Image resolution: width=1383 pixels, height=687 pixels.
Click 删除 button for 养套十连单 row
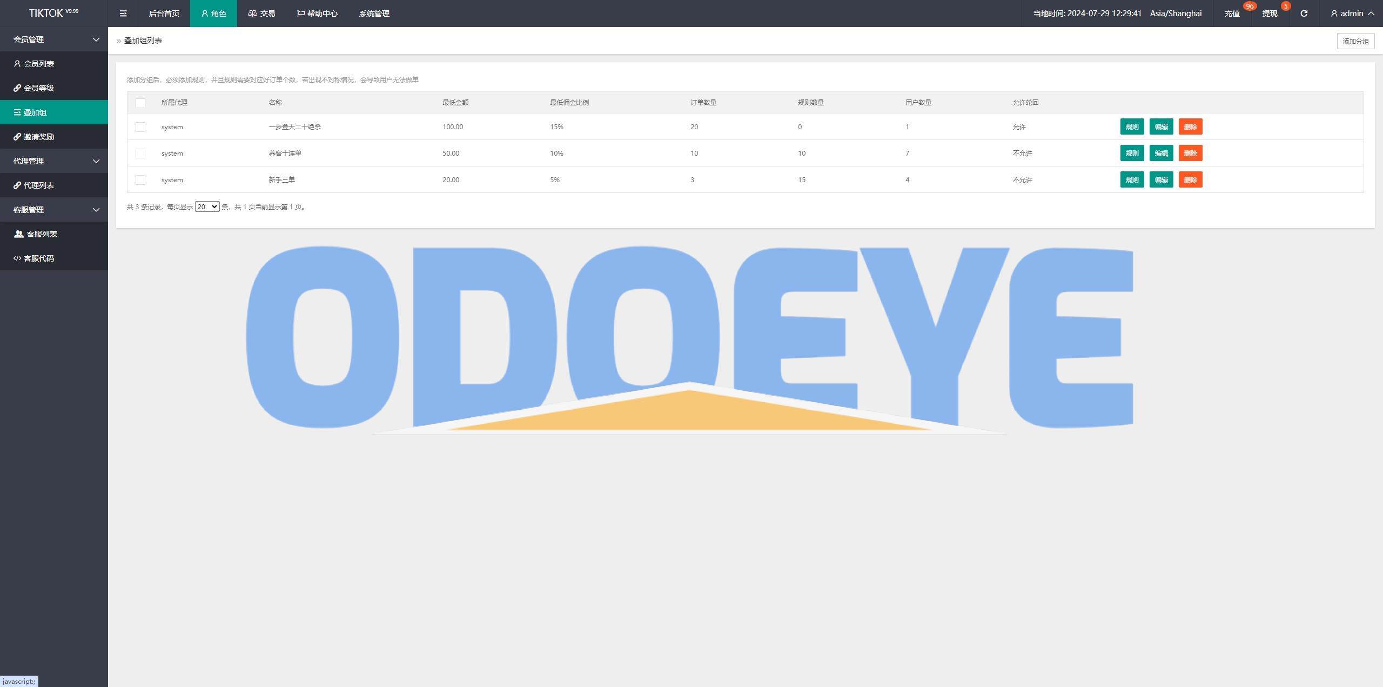coord(1191,153)
